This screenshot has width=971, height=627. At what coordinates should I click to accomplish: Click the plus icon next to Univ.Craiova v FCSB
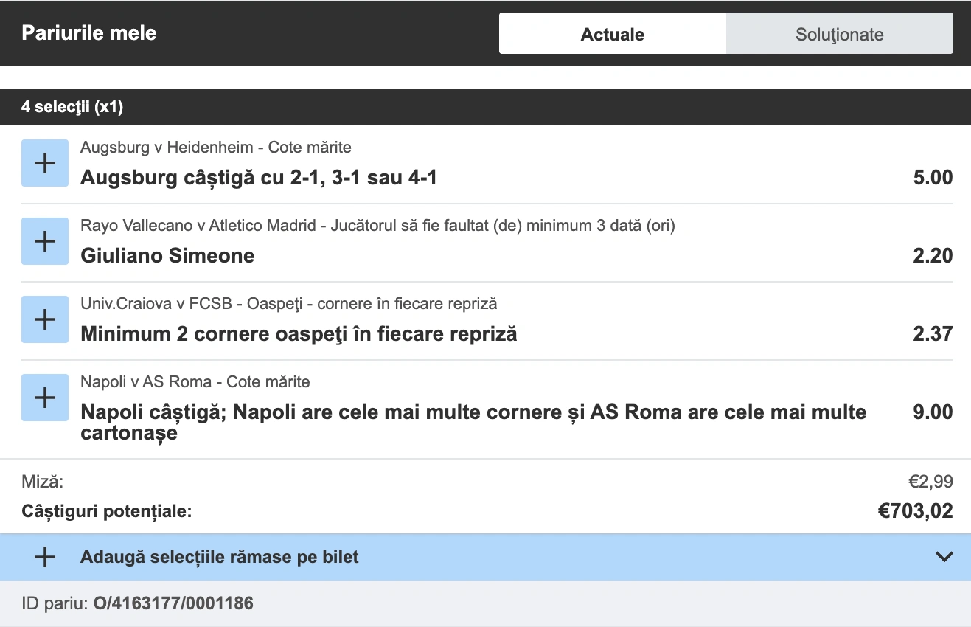44,319
